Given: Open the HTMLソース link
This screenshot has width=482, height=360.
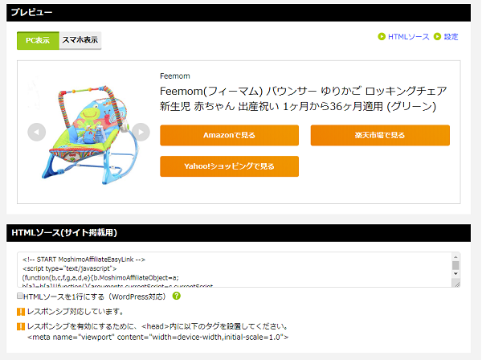Looking at the screenshot, I should [x=409, y=37].
